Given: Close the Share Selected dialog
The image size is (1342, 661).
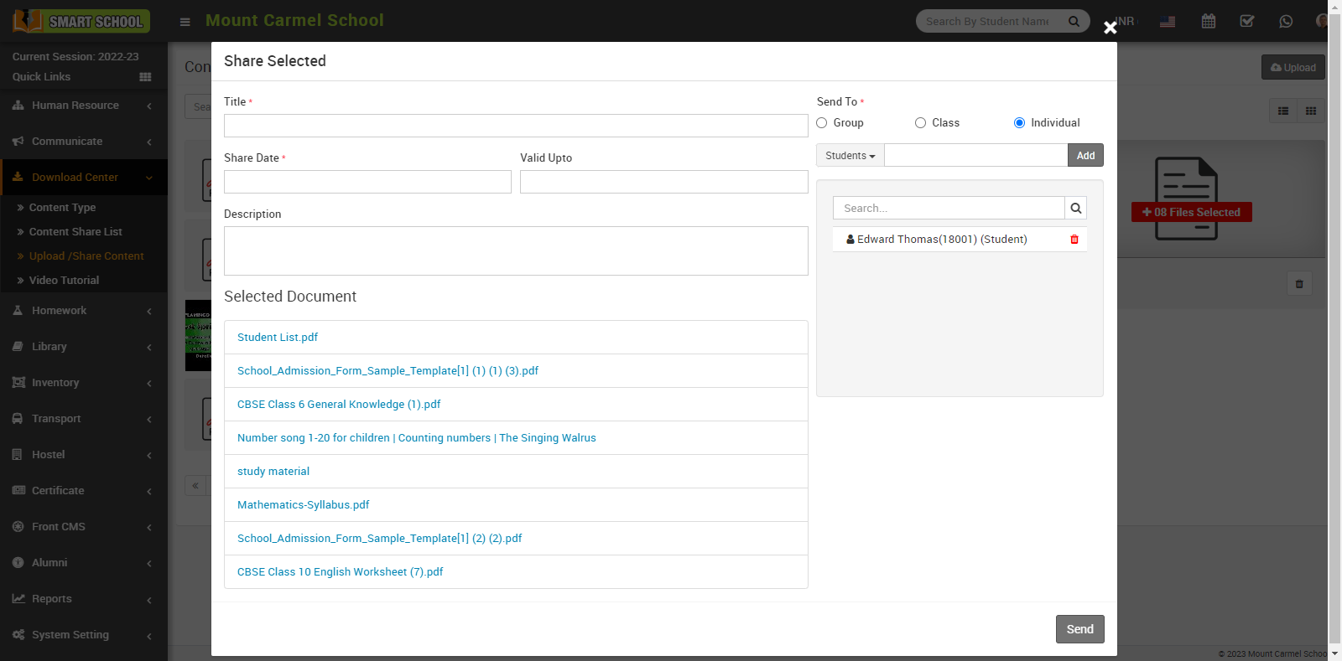Looking at the screenshot, I should (x=1110, y=28).
